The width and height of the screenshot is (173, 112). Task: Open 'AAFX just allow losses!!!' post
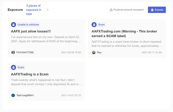31,31
